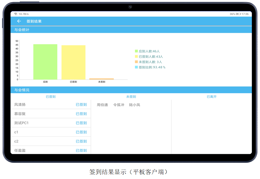This screenshot has width=260, height=179.
Task: Tap the yellow 已签到 bar in the chart
Action: [x=73, y=63]
